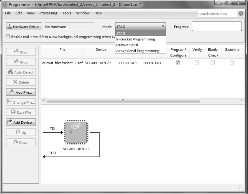Click the Programmer title bar app icon
The width and height of the screenshot is (248, 194).
(x=5, y=4)
